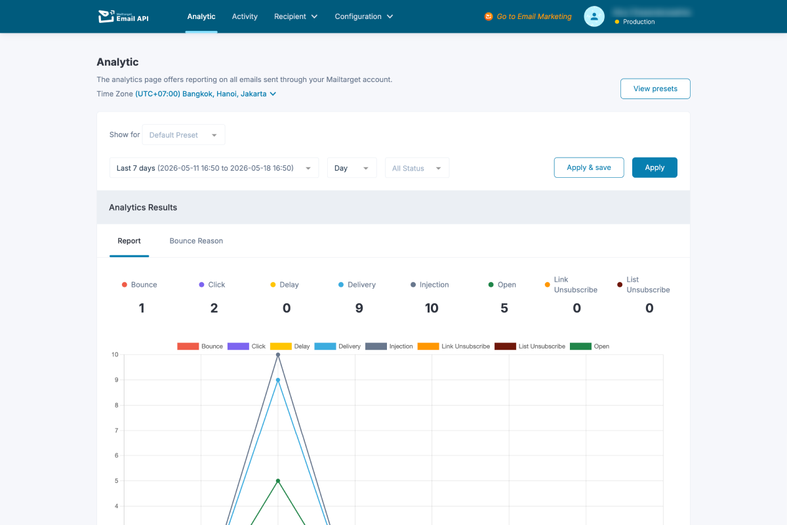Viewport: 787px width, 525px height.
Task: Click the Open metric count of 5
Action: [504, 308]
